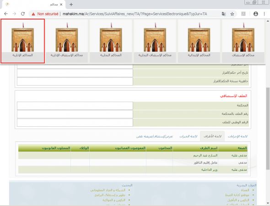Click the الملف الإستئنافي section heading
Screen dimensions: 270x206
[x=233, y=96]
